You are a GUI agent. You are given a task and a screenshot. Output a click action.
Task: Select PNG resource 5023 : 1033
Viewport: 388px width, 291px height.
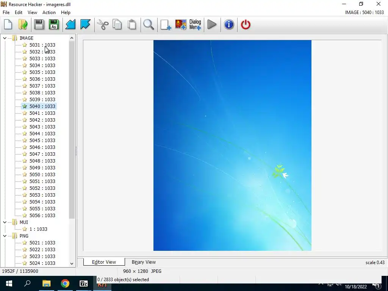[x=42, y=257]
